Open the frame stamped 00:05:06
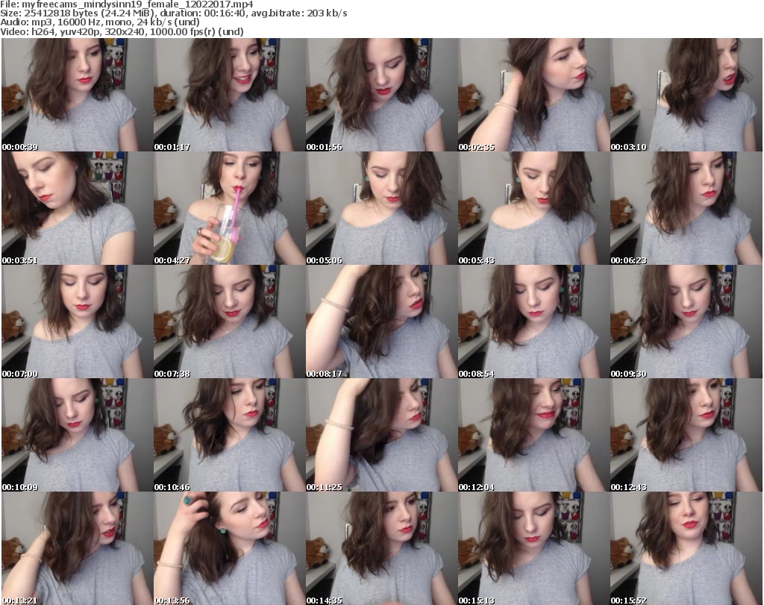This screenshot has width=764, height=605. (x=381, y=208)
